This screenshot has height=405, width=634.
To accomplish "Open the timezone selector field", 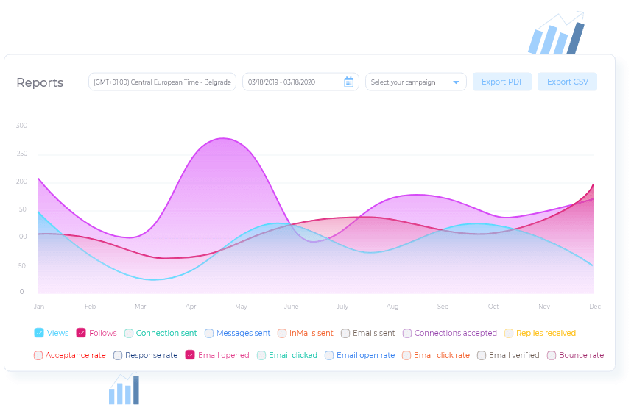I will tap(162, 82).
